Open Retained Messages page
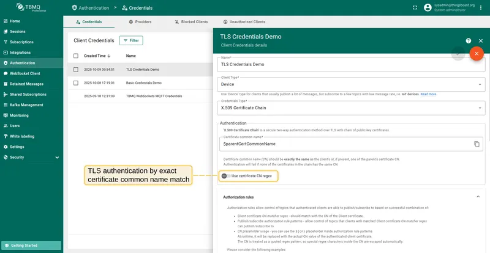The width and height of the screenshot is (490, 253). [x=31, y=84]
